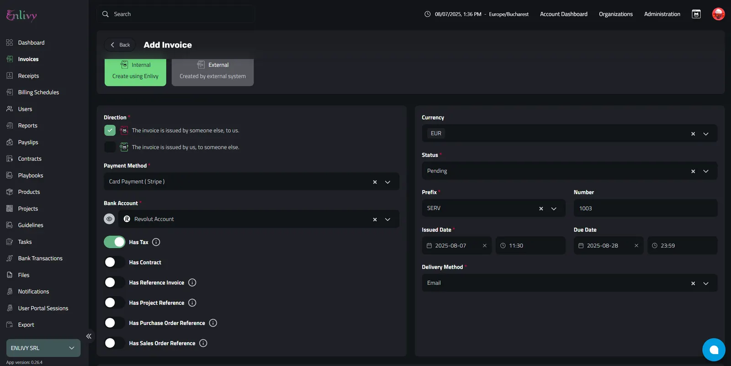Enable the Has Contract switch
731x366 pixels.
(114, 262)
